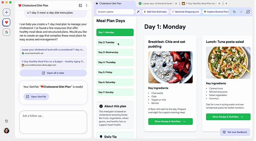
Task: Click Generate Shopping List button
Action: click(185, 12)
